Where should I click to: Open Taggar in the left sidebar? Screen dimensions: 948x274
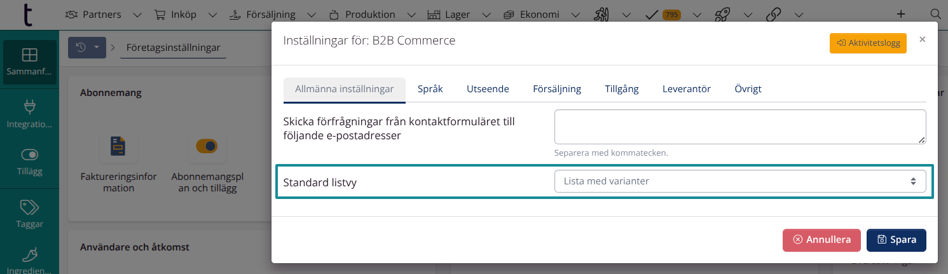[x=29, y=214]
